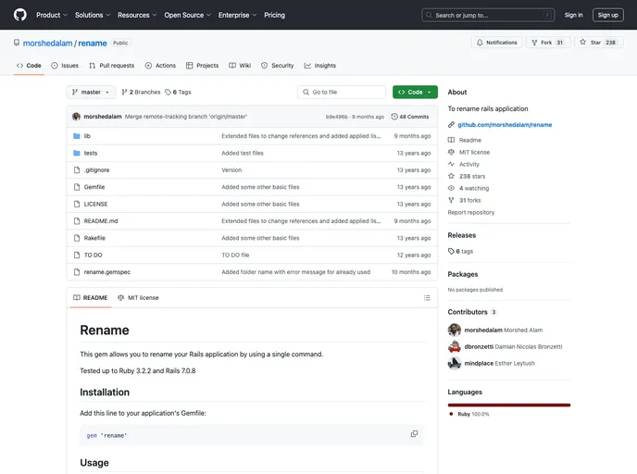Click morshedalam's avatar in commit bar
This screenshot has height=474, width=637.
coord(76,117)
